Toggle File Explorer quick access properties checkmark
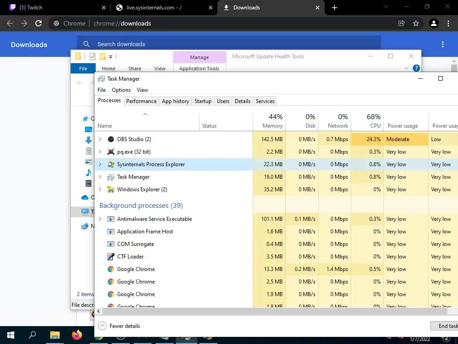This screenshot has width=458, height=344. coord(93,56)
